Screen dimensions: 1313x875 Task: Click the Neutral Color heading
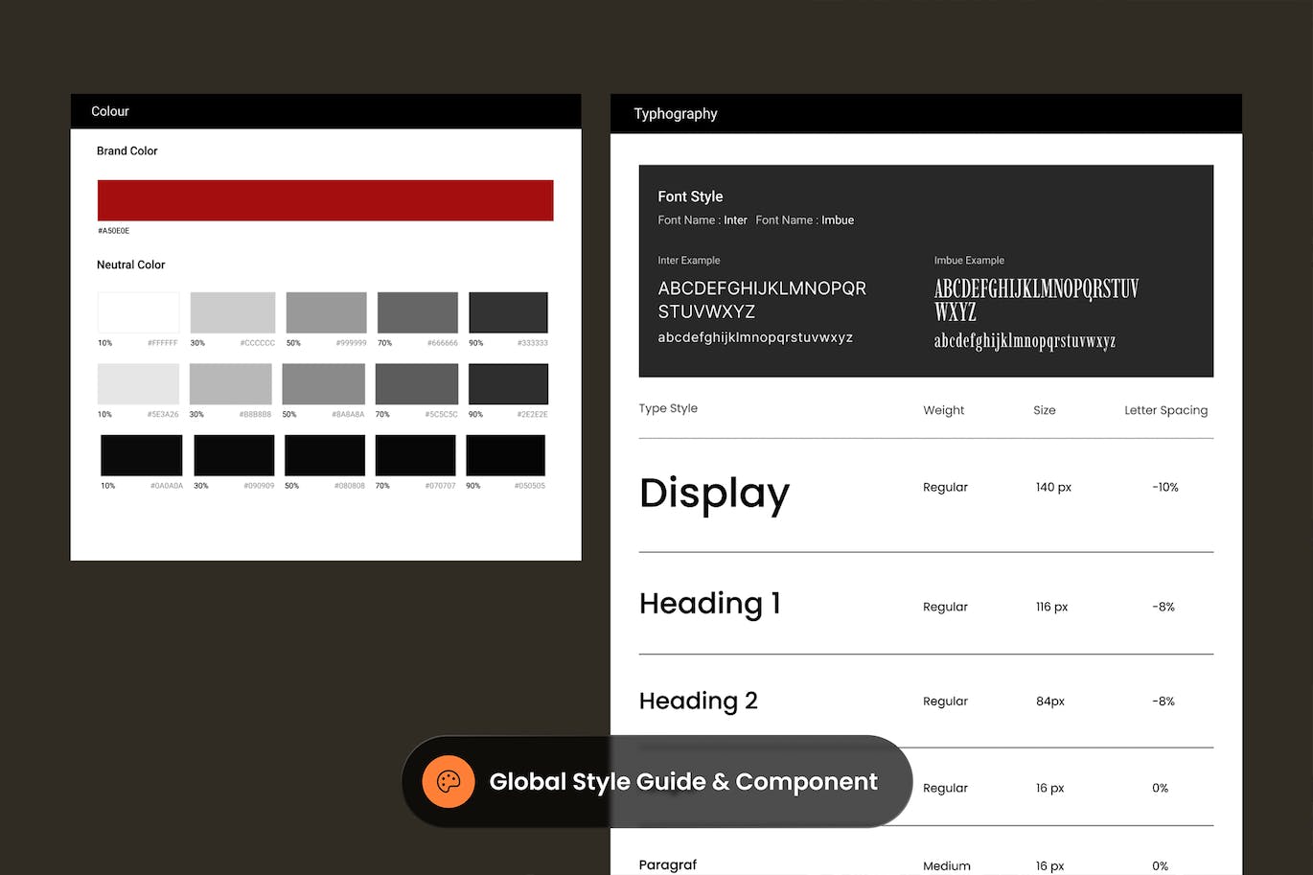point(130,265)
